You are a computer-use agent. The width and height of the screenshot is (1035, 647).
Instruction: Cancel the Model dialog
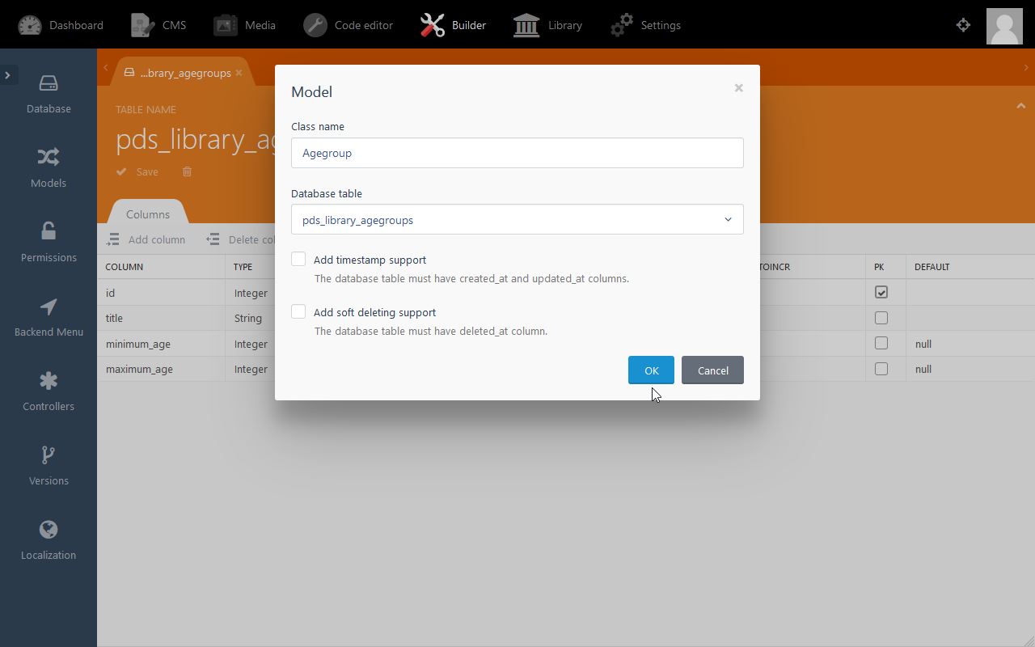(x=712, y=370)
